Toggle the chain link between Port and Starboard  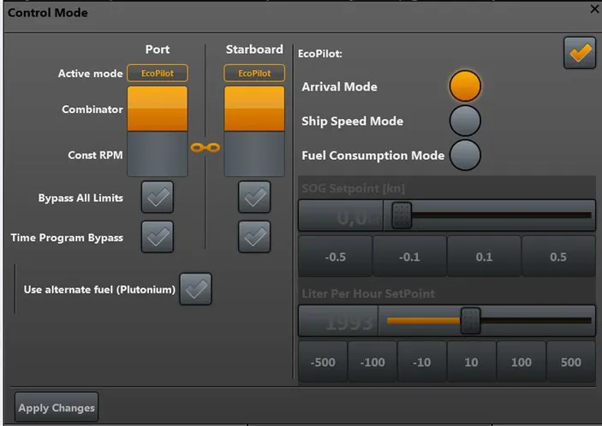[206, 148]
